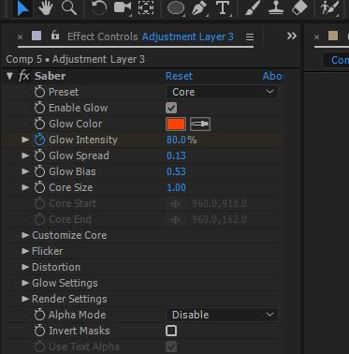Screen dimensions: 349x354
Task: Select the Zoom magnifier tool
Action: pos(69,8)
